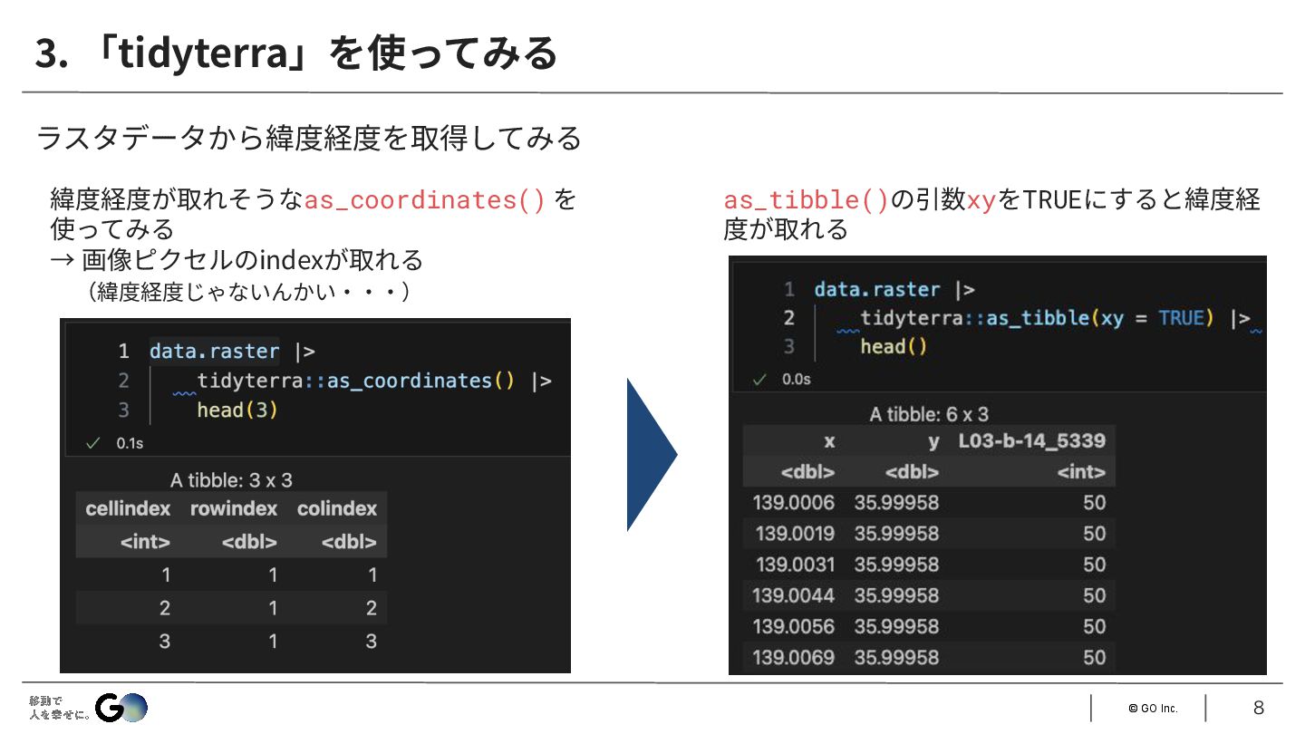
Task: Click data.raster in the right code cell
Action: point(877,290)
